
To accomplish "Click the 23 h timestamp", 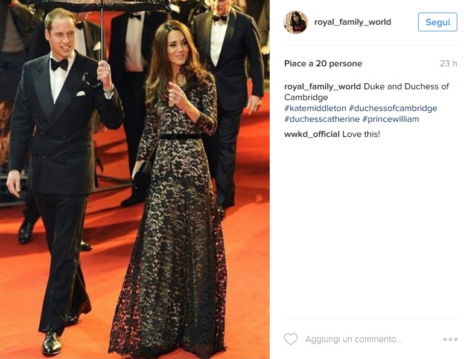I will pyautogui.click(x=448, y=63).
